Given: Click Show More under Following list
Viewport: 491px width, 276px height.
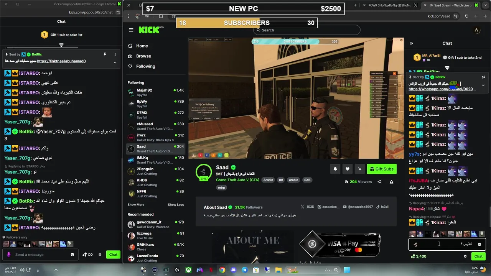Looking at the screenshot, I should pos(136,205).
